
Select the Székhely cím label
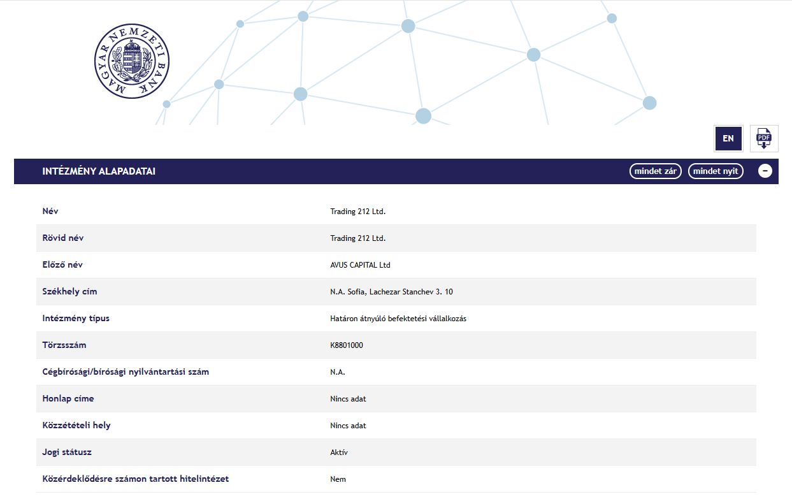point(69,291)
